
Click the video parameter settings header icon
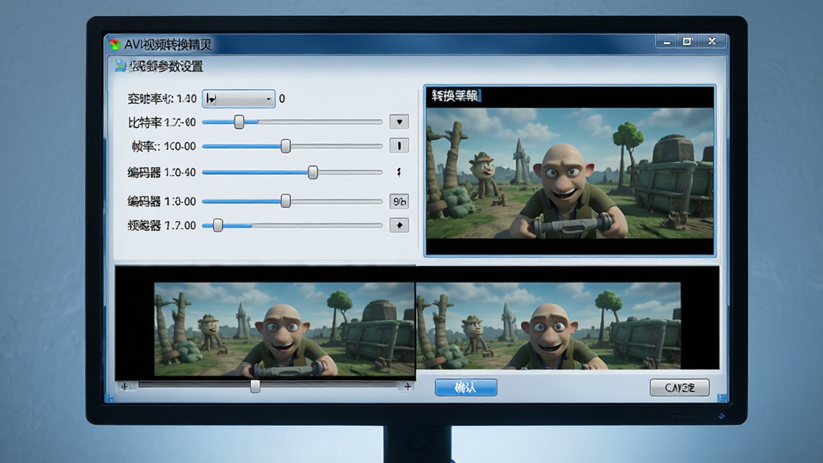(x=121, y=66)
